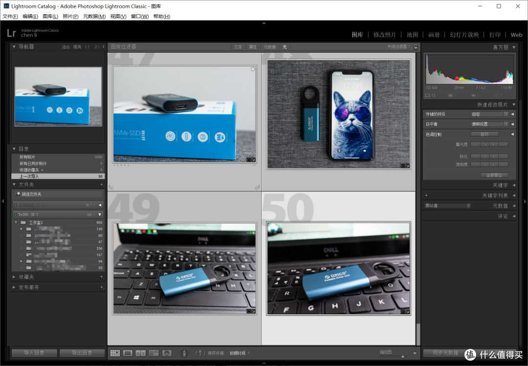Add new folder with plus icon in 文件夹 header

click(x=102, y=184)
